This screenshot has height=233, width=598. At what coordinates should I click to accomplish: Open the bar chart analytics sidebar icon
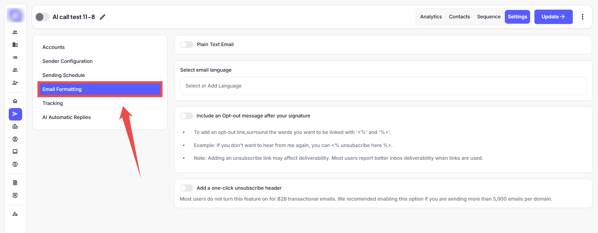click(15, 126)
